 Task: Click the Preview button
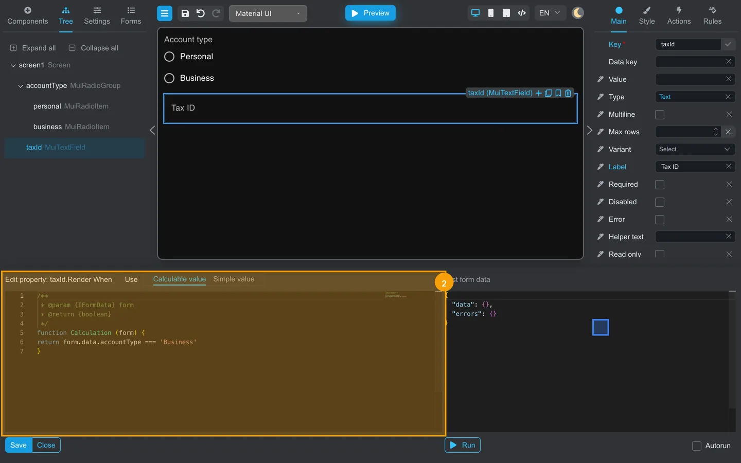(x=370, y=13)
